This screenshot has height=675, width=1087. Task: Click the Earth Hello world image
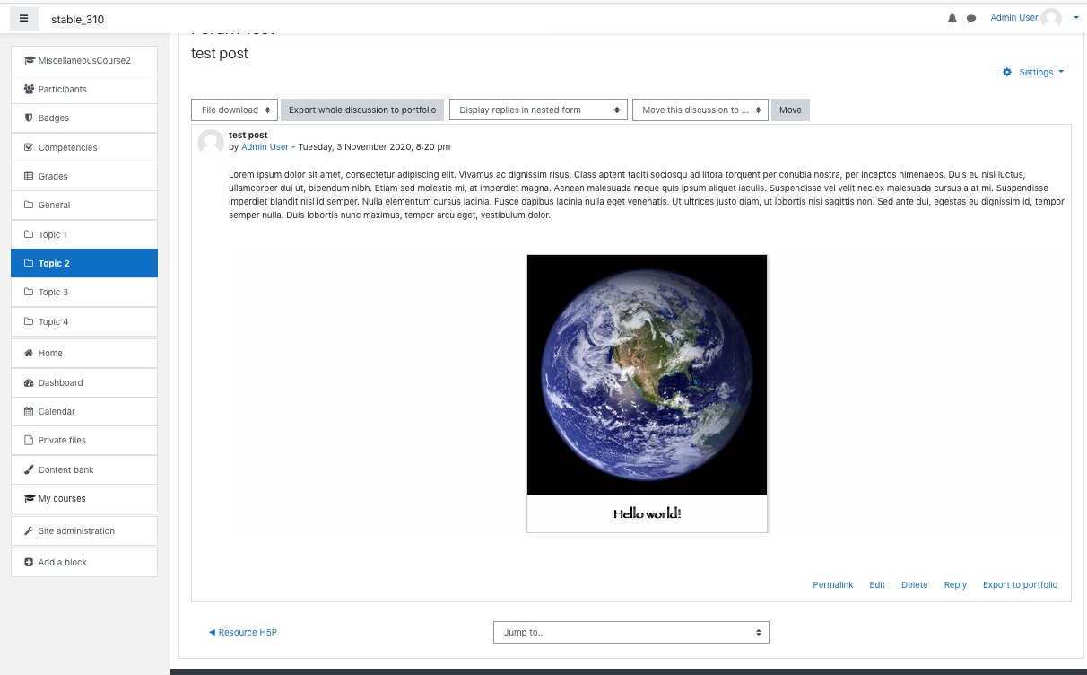[x=647, y=393]
